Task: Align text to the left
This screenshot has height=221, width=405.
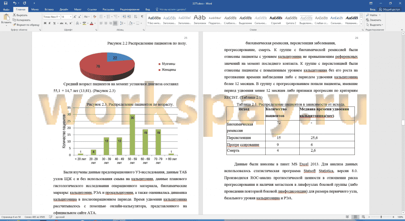Action: [101, 23]
